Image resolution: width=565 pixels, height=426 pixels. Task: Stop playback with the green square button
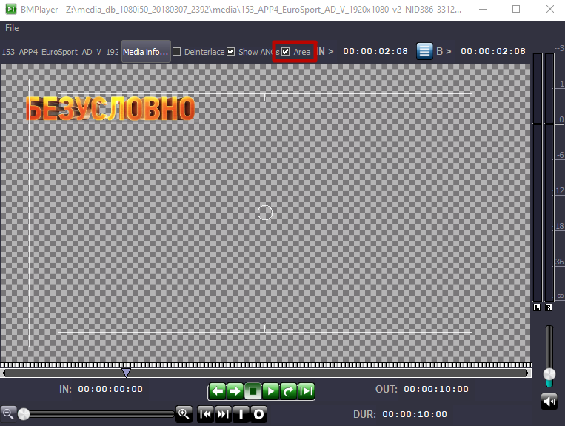pos(253,391)
